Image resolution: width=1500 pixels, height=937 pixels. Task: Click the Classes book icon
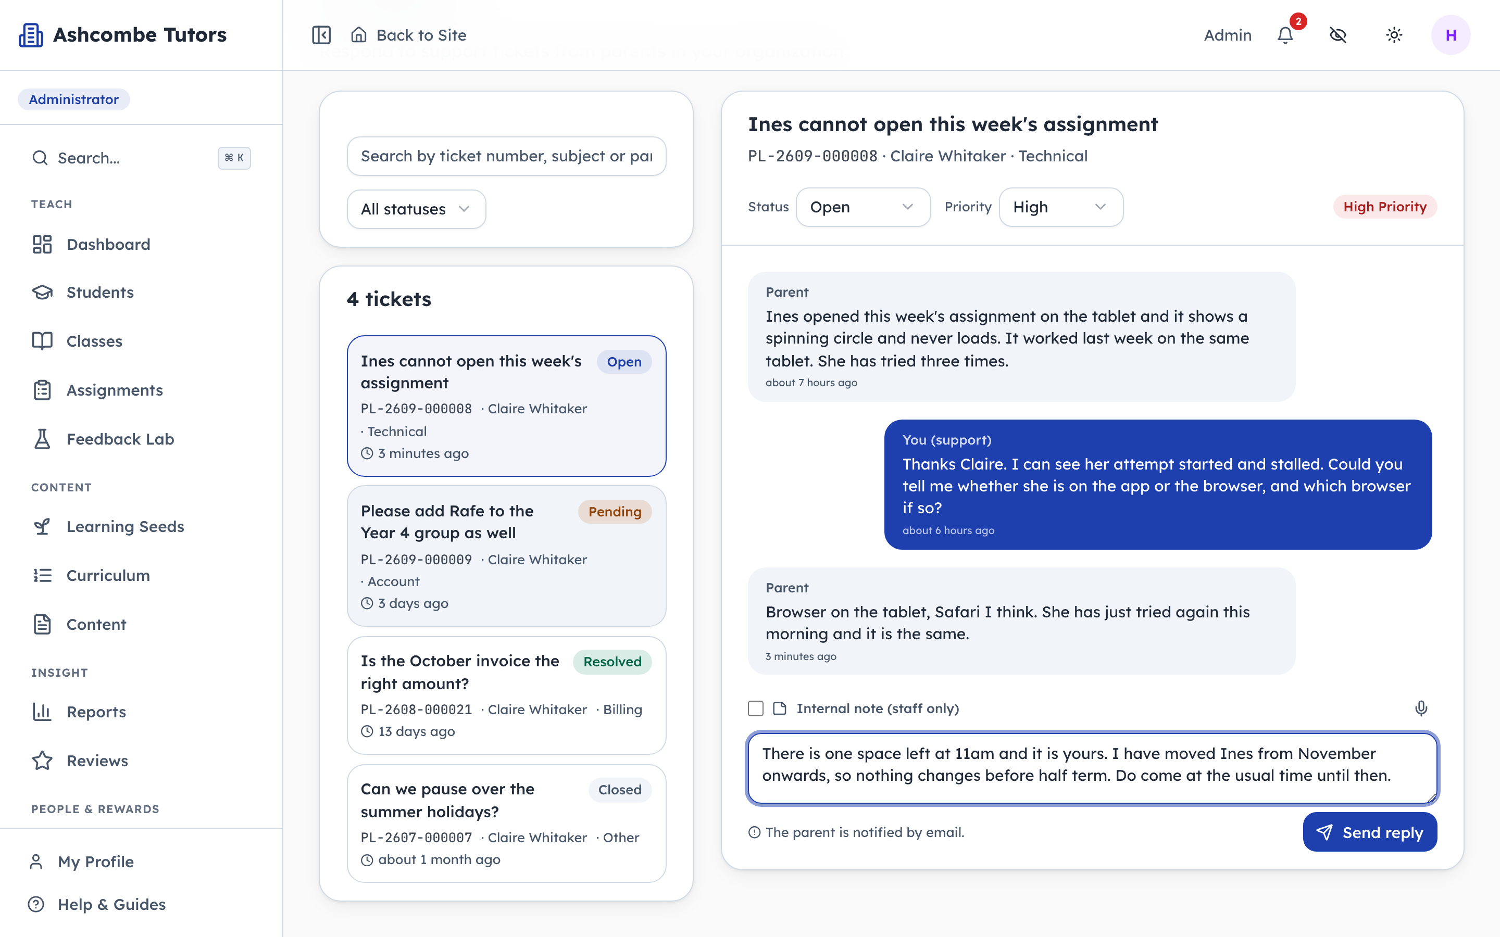tap(42, 341)
